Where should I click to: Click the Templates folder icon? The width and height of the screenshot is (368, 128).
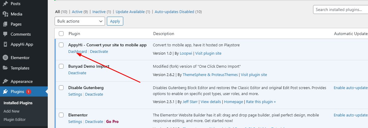tap(5, 68)
